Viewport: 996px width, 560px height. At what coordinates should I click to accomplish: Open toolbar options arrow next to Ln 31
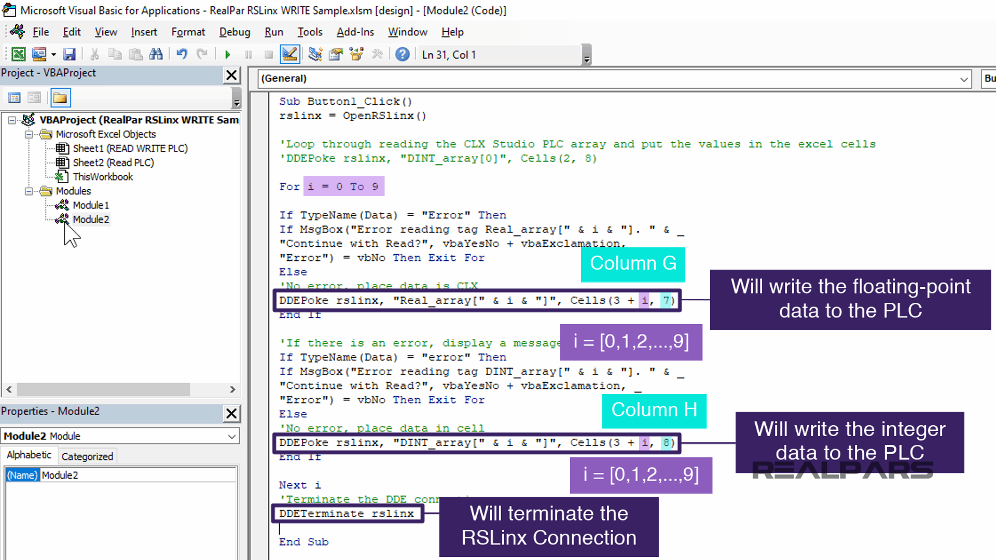[x=587, y=55]
